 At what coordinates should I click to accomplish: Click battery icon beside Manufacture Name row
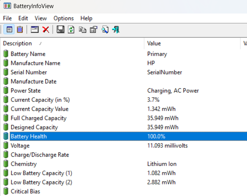coord(6,63)
